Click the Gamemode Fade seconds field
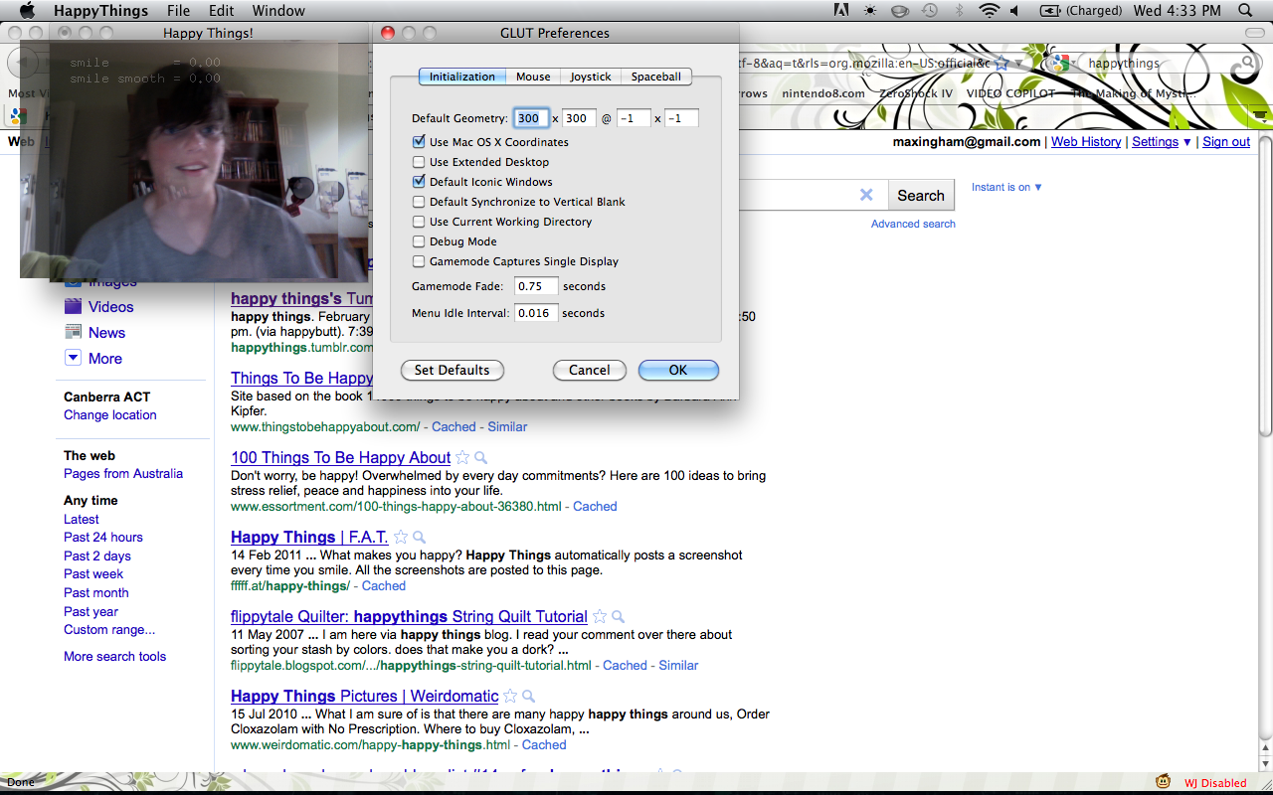 536,286
